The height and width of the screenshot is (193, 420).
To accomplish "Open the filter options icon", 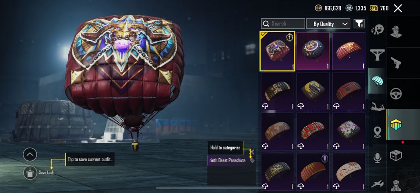I will pos(359,24).
